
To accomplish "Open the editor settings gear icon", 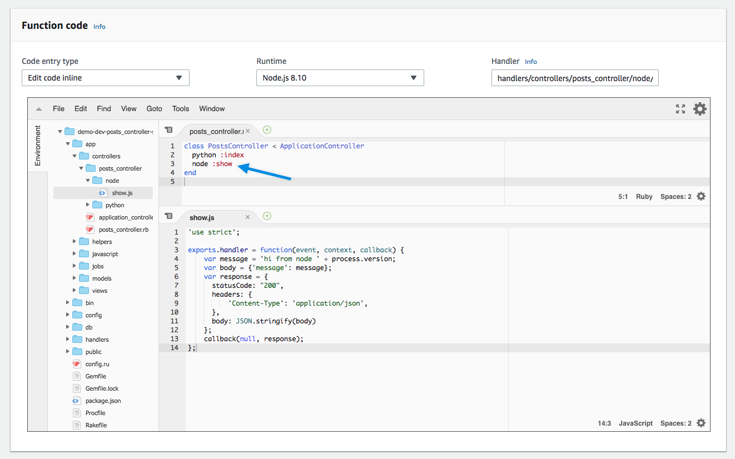I will pyautogui.click(x=699, y=109).
